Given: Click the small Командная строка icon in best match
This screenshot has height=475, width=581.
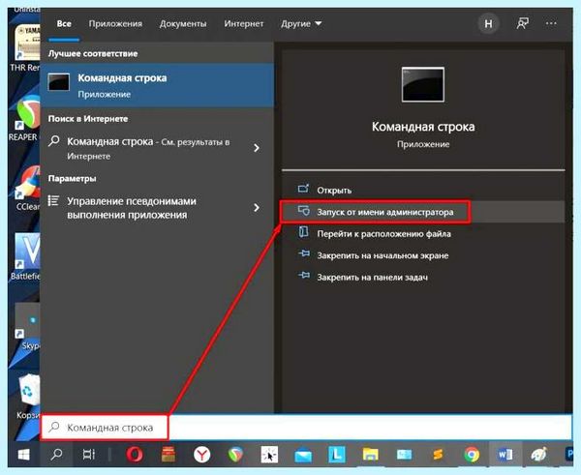Looking at the screenshot, I should [x=58, y=82].
